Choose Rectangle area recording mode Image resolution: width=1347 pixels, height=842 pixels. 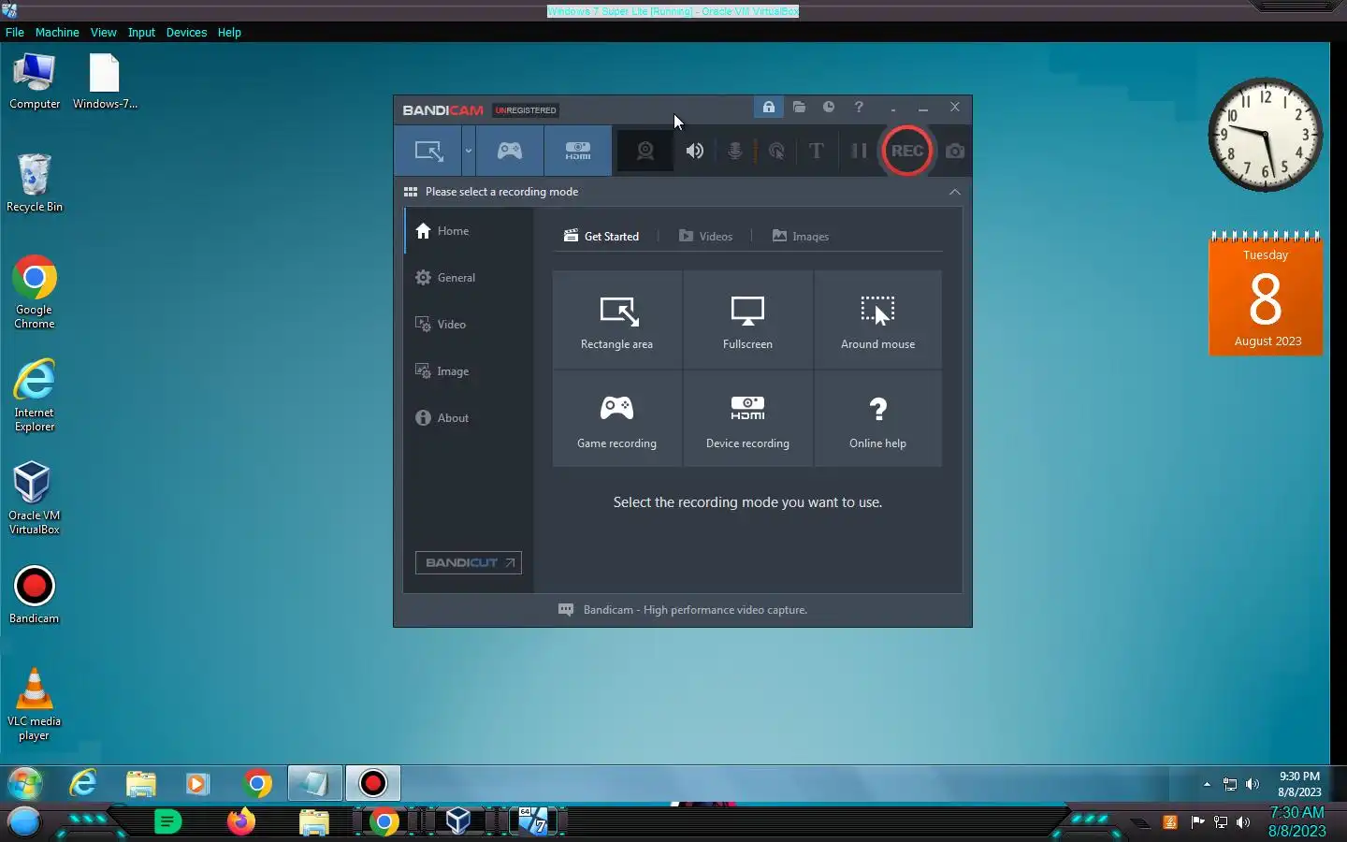coord(616,320)
